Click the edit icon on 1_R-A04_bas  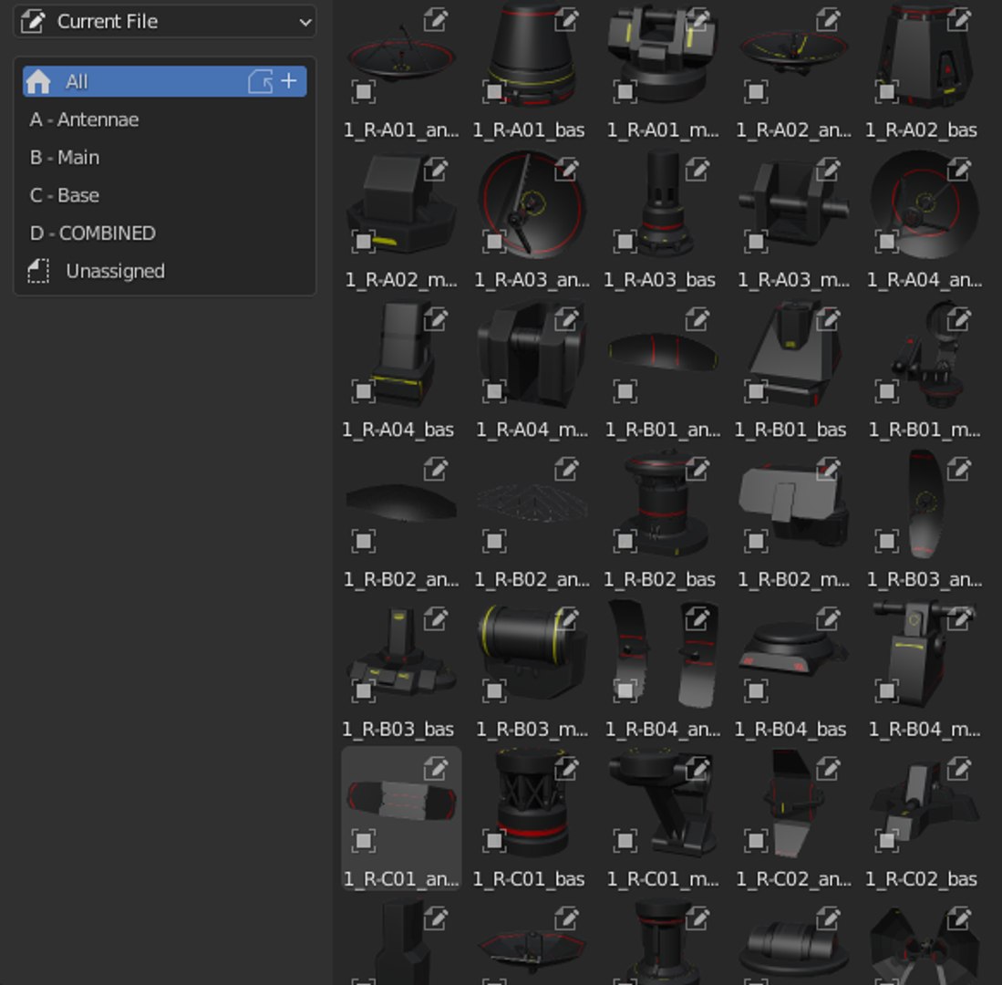[435, 319]
